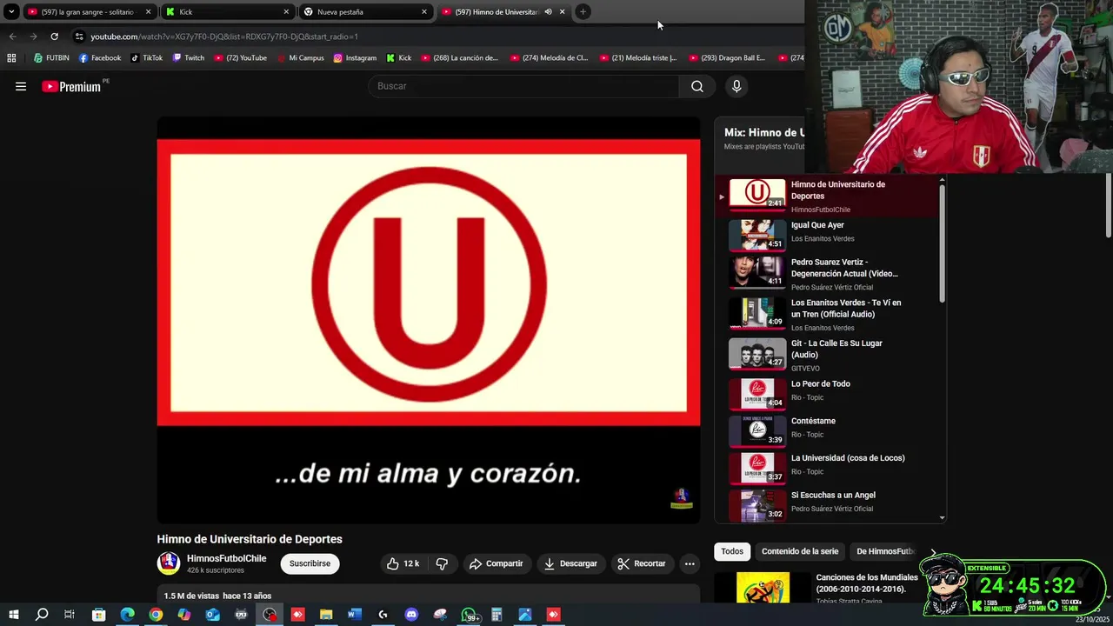Switch to the Kick browser tab
The width and height of the screenshot is (1113, 626).
[x=226, y=11]
